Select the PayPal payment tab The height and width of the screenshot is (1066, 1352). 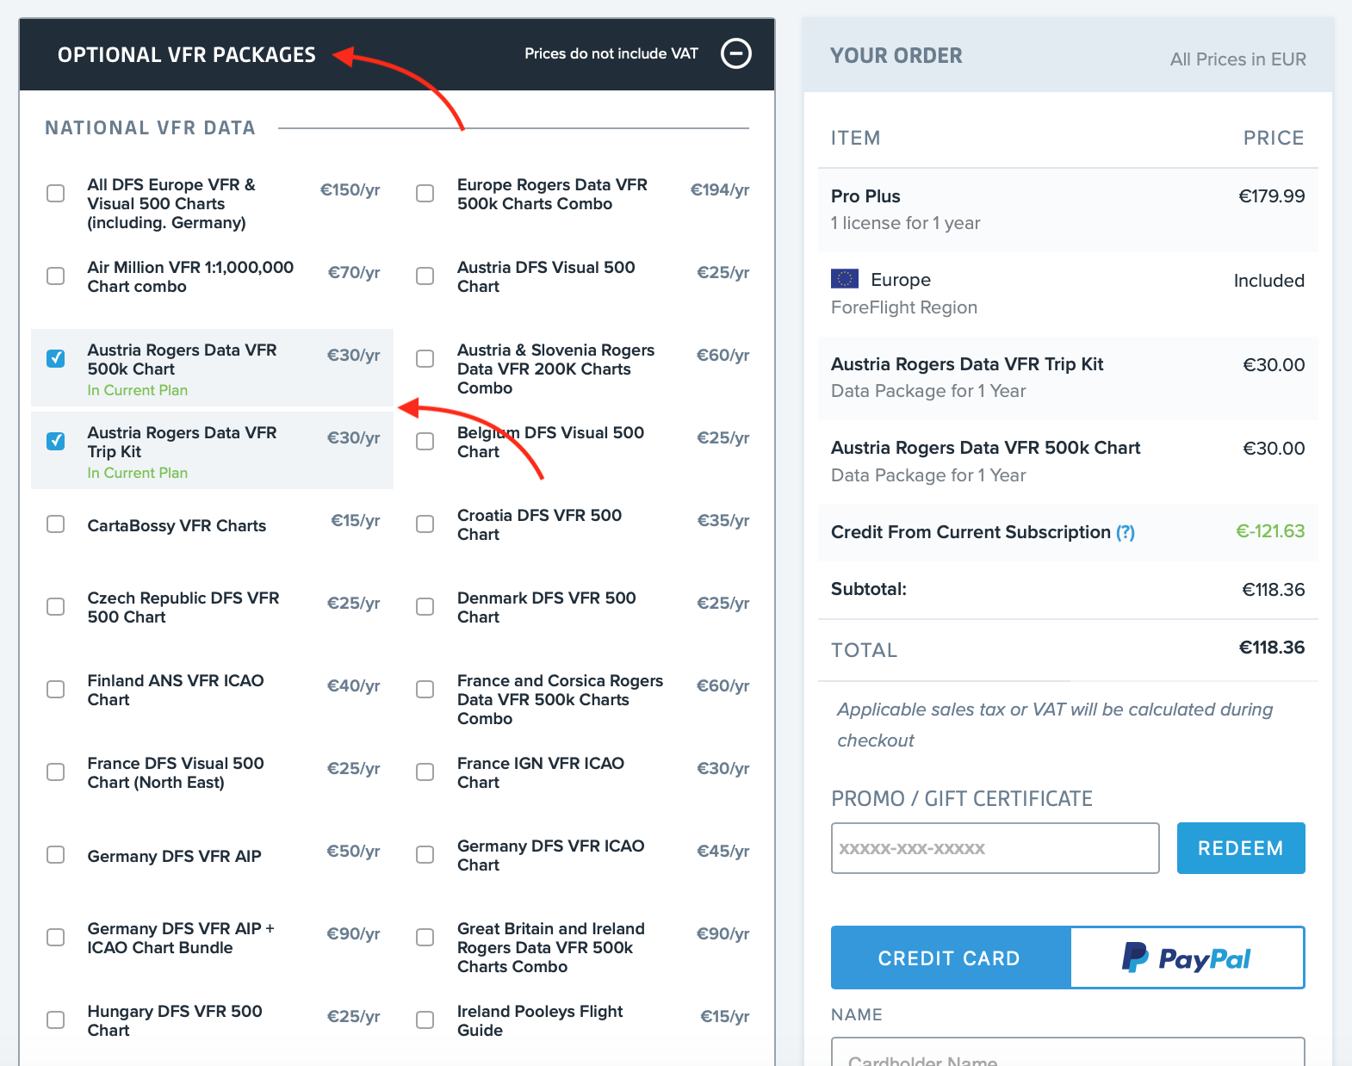pos(1187,958)
